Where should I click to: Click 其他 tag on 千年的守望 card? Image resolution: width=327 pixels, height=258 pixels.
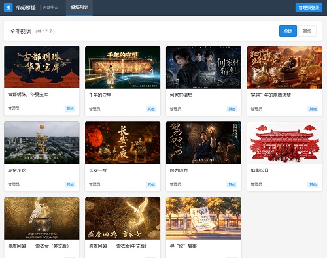pos(151,109)
